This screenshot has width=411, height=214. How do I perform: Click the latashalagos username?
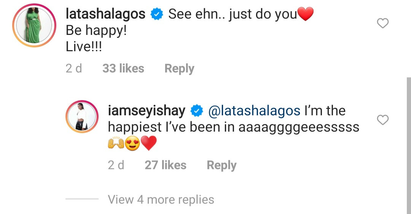pos(106,14)
